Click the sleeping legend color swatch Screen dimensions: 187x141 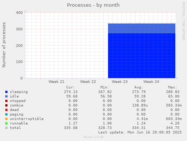(6, 92)
